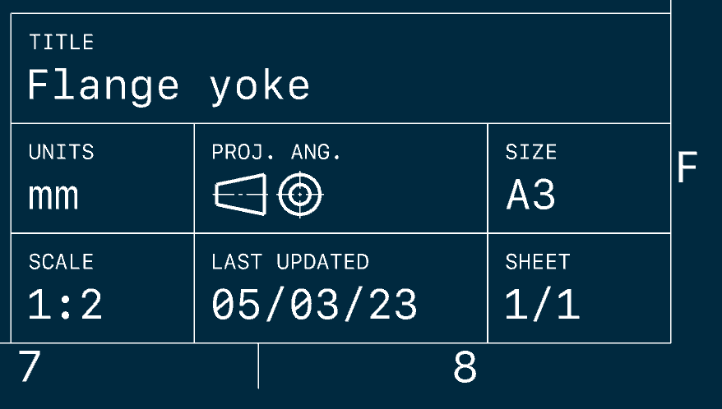Click the LAST UPDATED label
Image resolution: width=722 pixels, height=409 pixels.
(290, 262)
